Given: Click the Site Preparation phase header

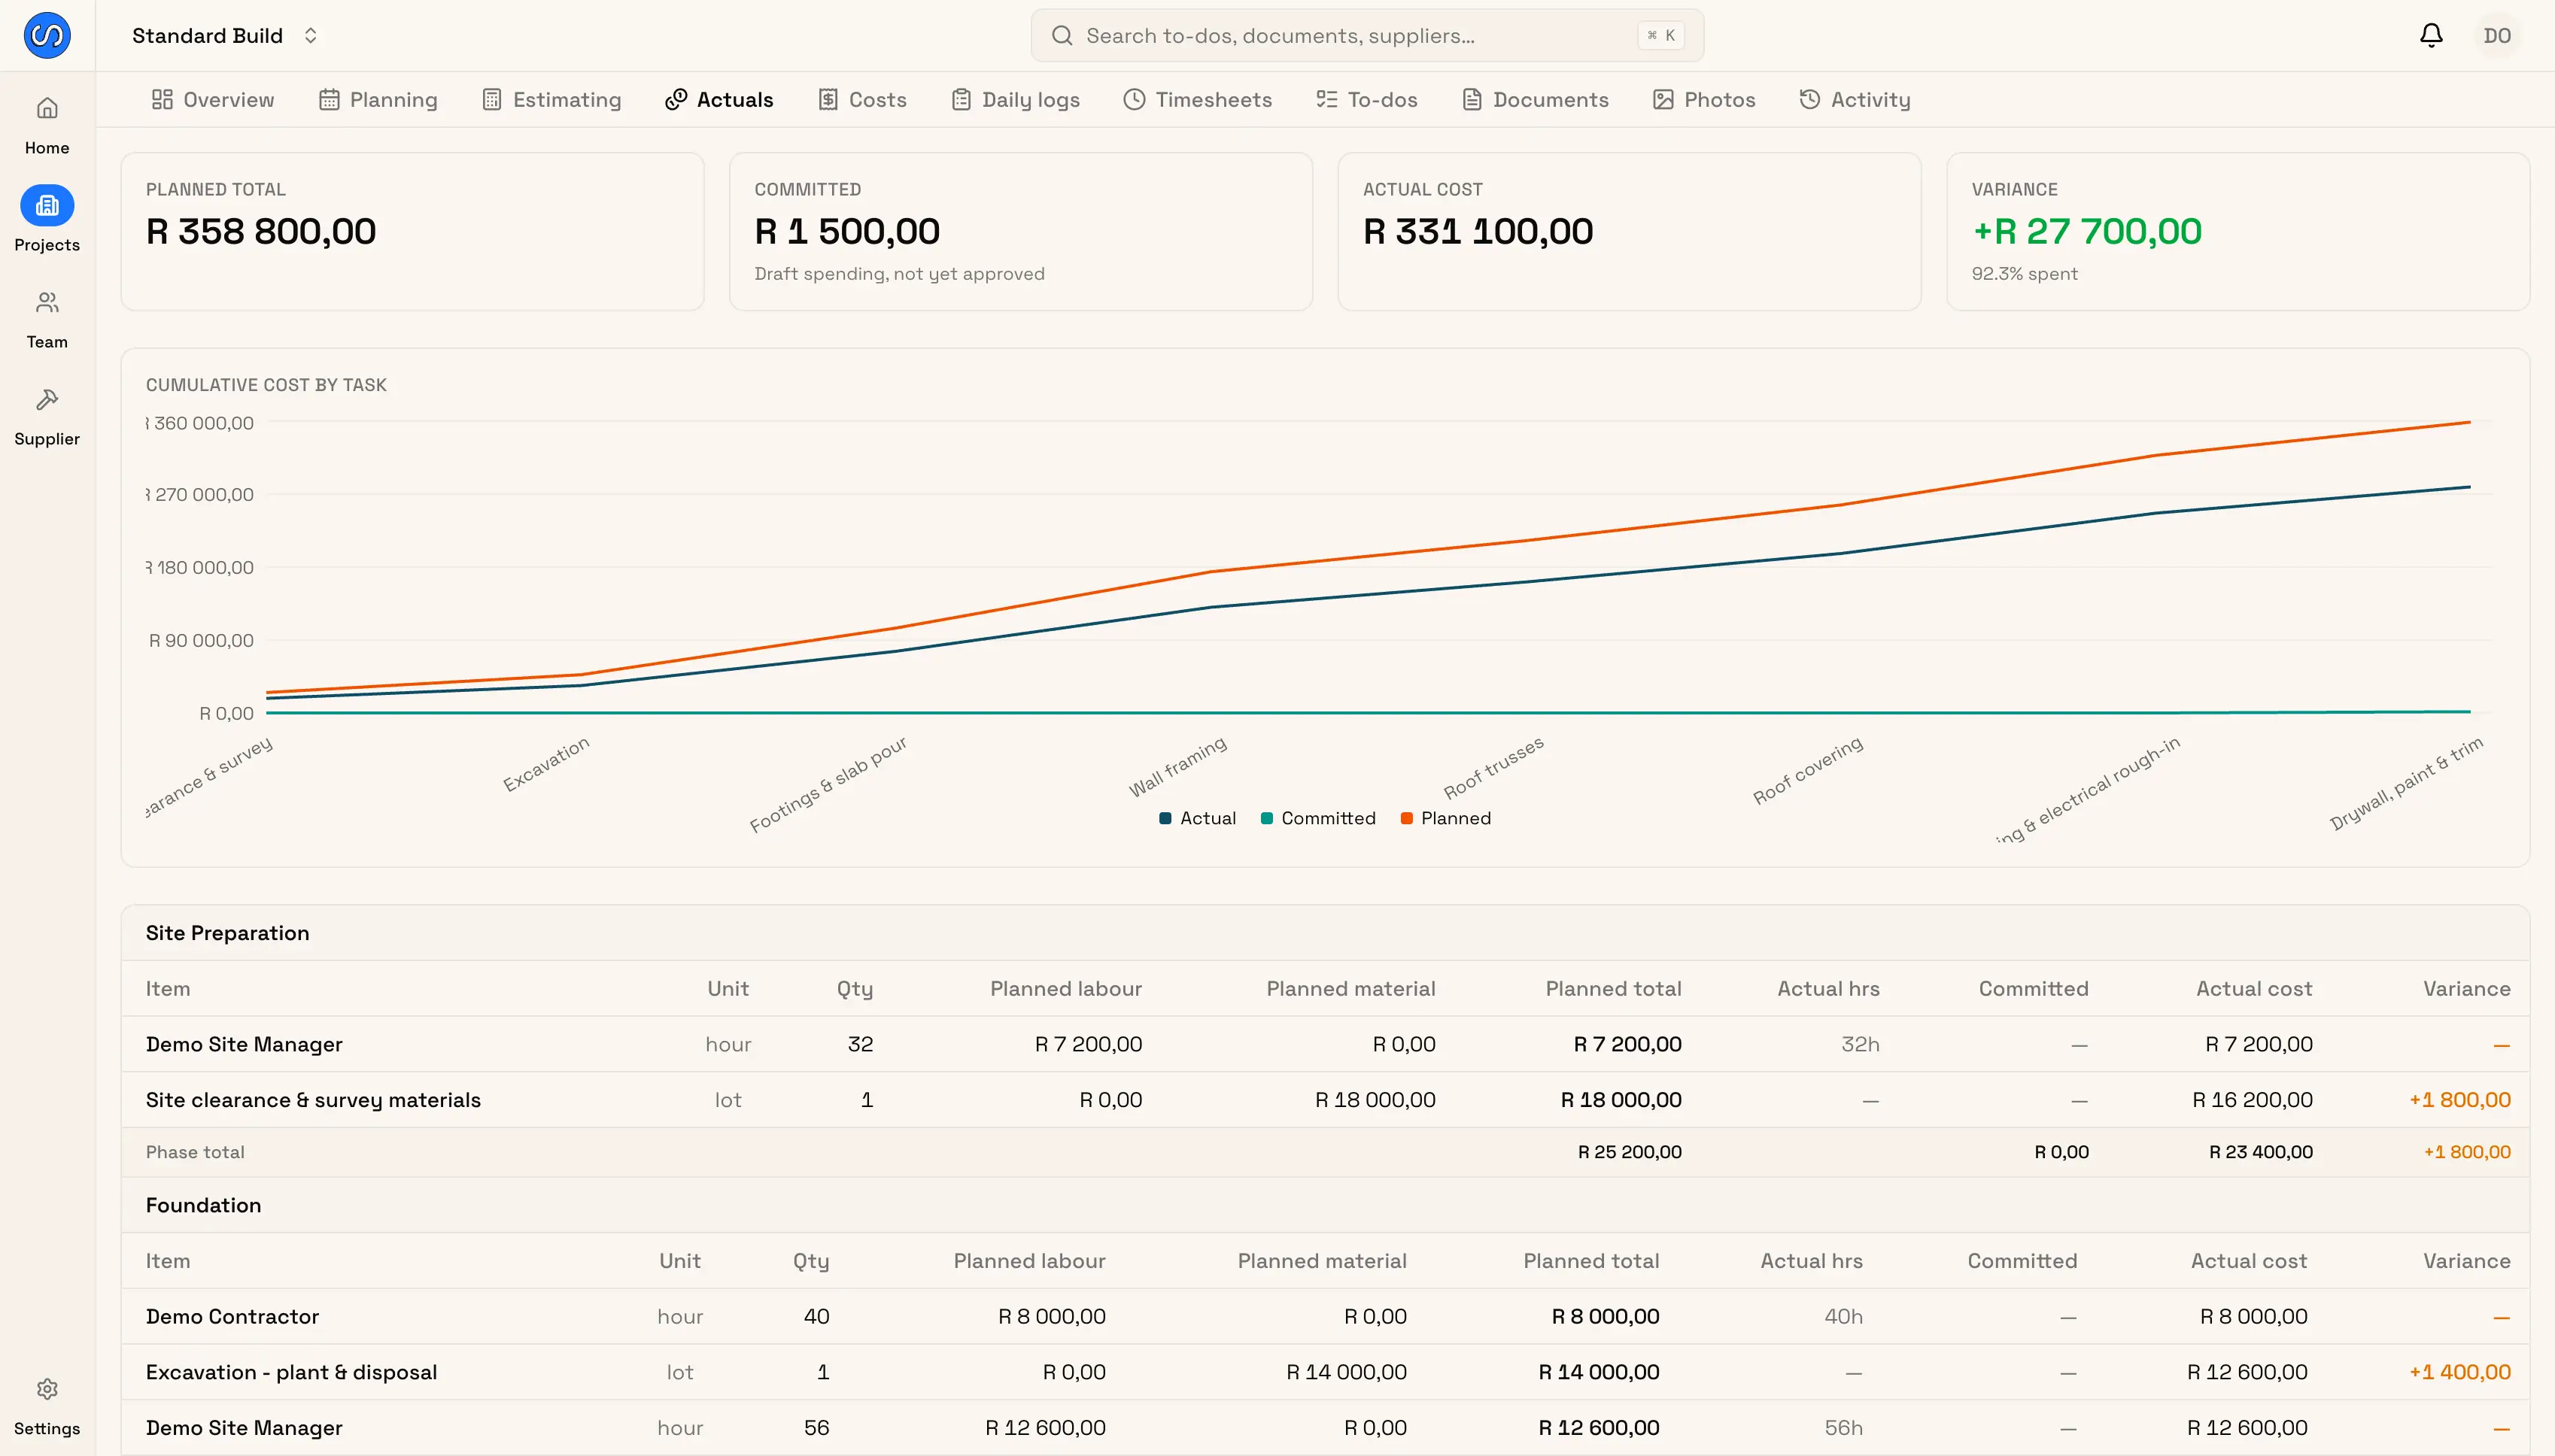Looking at the screenshot, I should click(1324, 933).
